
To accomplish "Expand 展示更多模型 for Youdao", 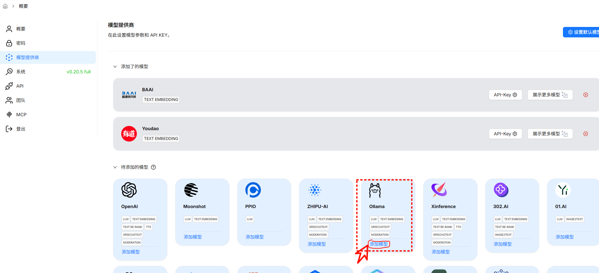I will point(550,134).
